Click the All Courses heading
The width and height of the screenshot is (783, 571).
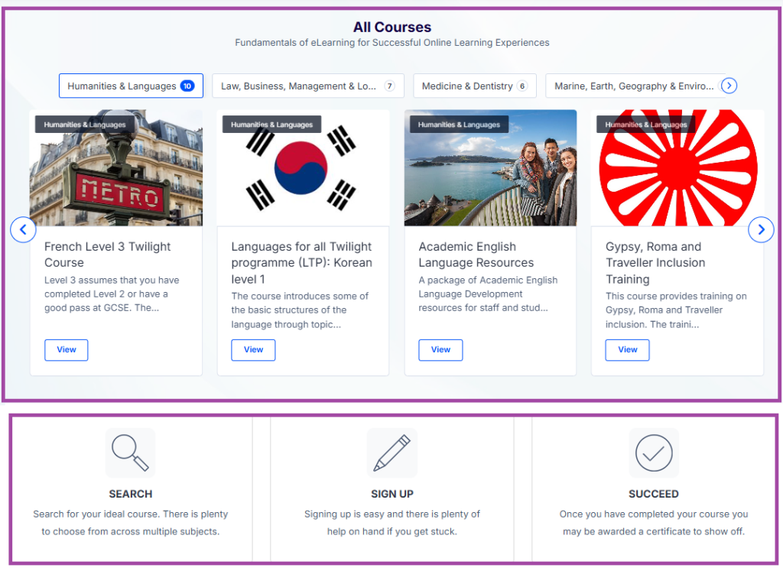(392, 27)
